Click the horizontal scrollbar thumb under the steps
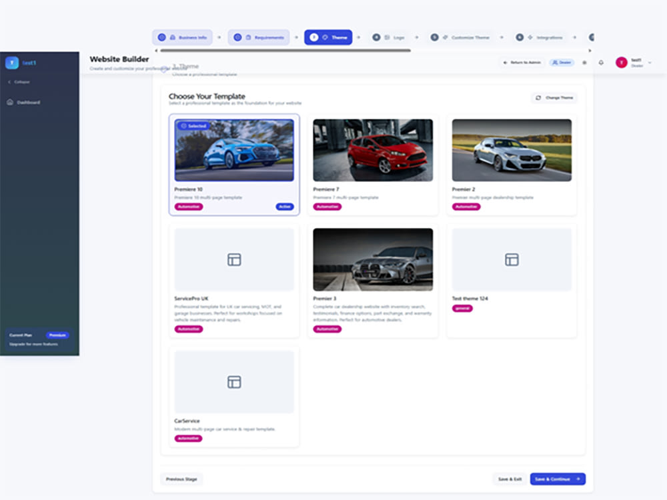Screen dimensions: 667x500 [x=285, y=51]
